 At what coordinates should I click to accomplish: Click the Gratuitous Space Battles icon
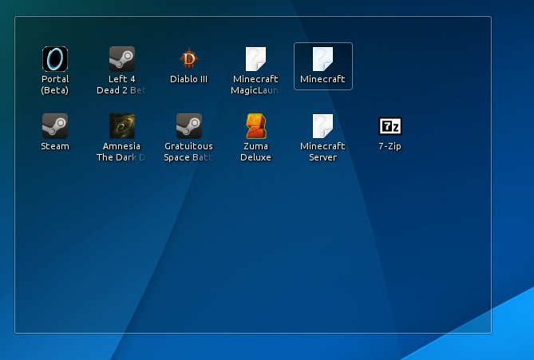[189, 126]
